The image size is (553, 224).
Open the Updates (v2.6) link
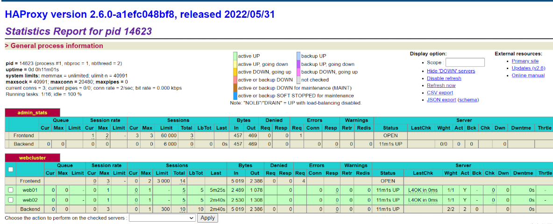click(528, 68)
